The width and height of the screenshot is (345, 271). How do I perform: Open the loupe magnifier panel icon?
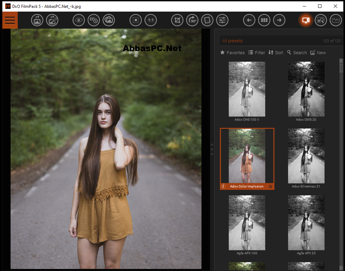click(x=320, y=20)
